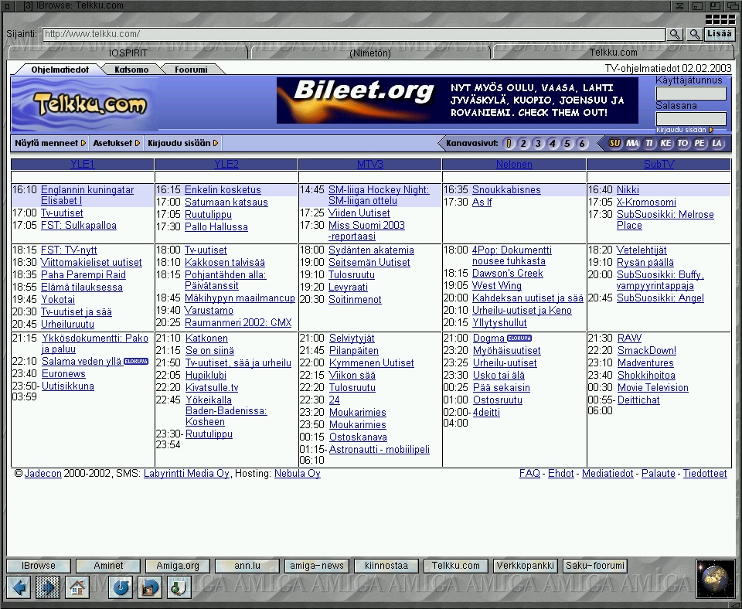Open the Nelonen channel header link
Viewport: 742px width, 609px height.
pyautogui.click(x=514, y=164)
